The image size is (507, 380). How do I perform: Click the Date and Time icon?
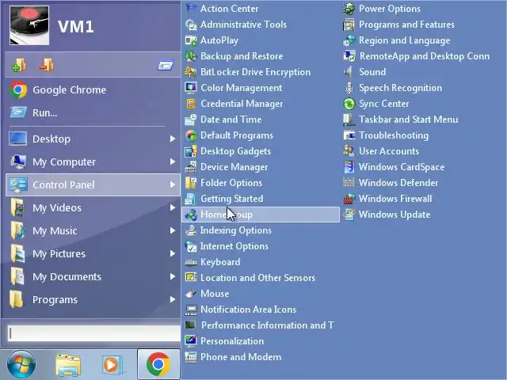tap(191, 120)
